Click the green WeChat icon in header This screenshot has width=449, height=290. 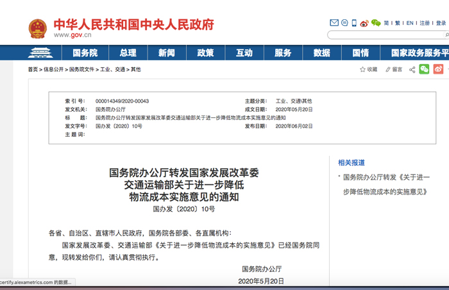tap(375, 23)
